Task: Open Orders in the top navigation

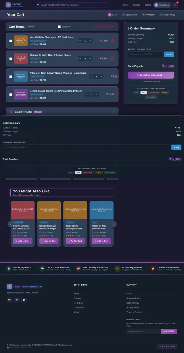Action: (147, 5)
